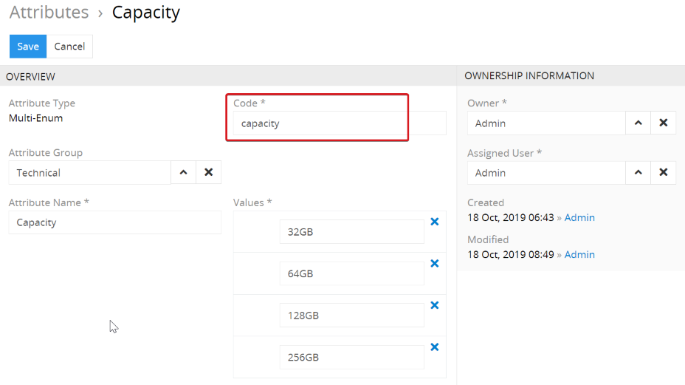The width and height of the screenshot is (685, 385).
Task: Remove the 32GB value
Action: [x=434, y=222]
